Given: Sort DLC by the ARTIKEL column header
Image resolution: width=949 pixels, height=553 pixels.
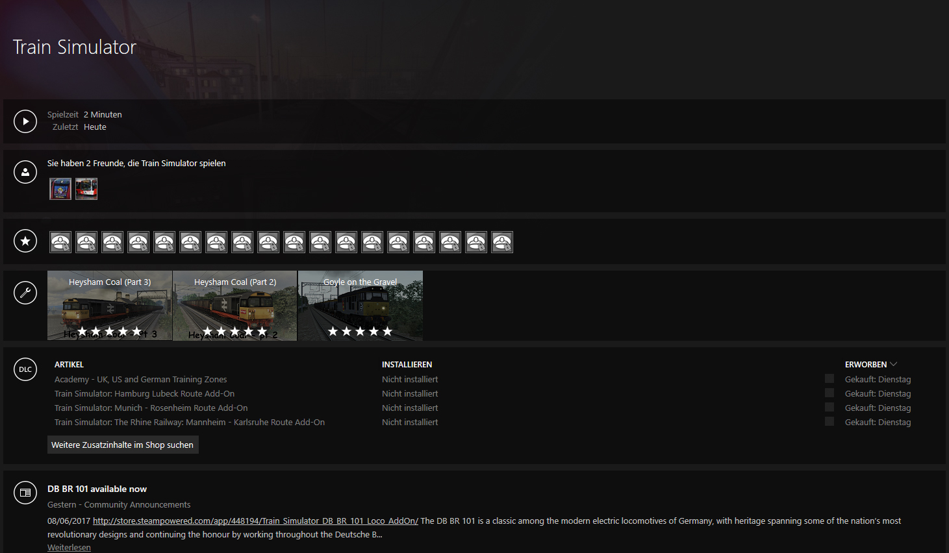Looking at the screenshot, I should click(69, 365).
